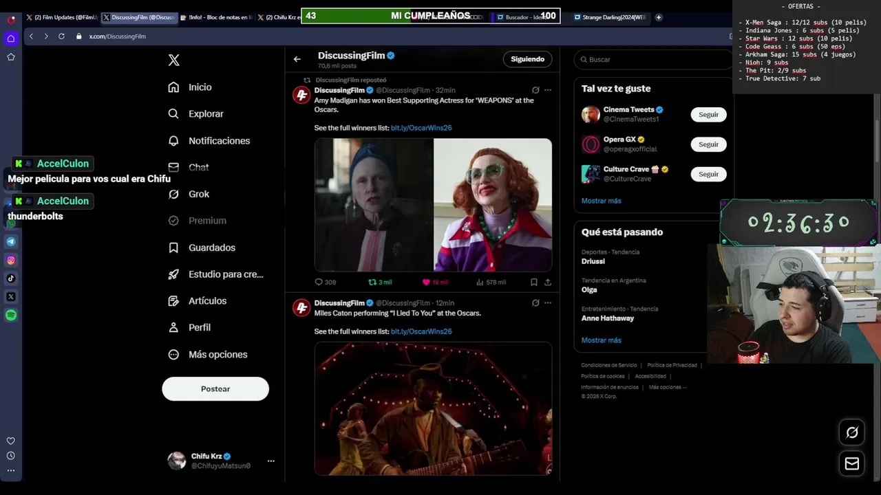Follow Cinema Tweets with the Seguir button

click(x=708, y=115)
